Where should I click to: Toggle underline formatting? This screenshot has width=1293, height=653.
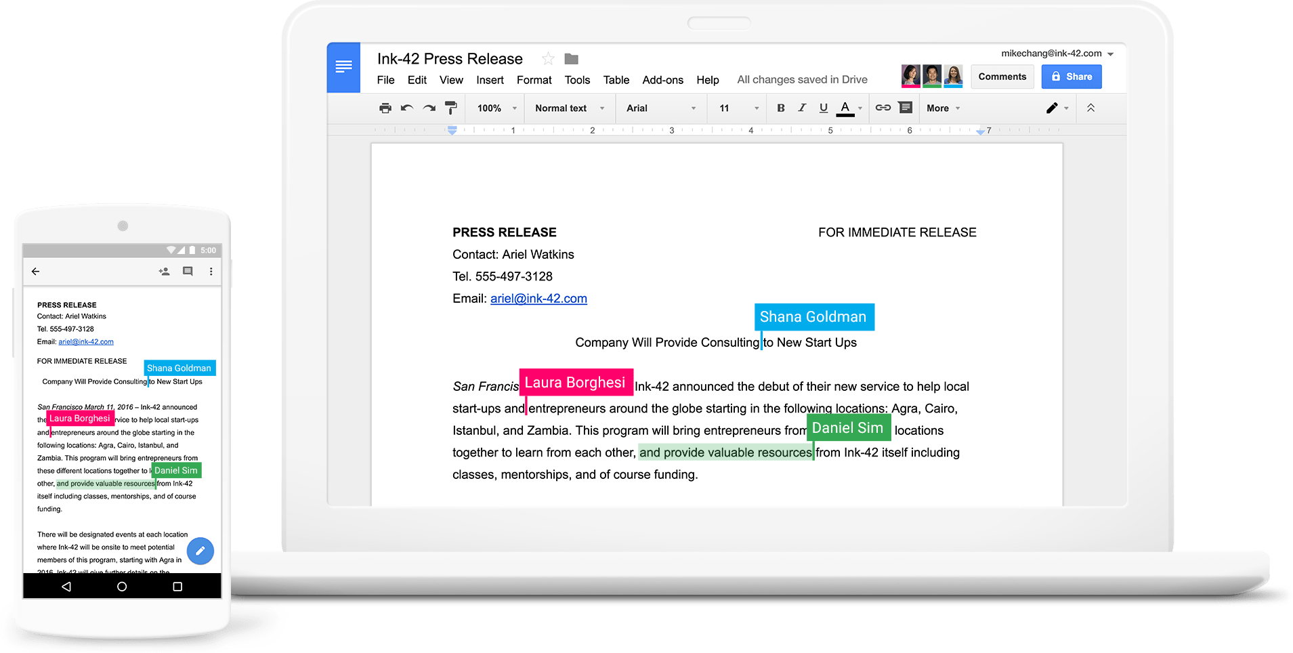coord(824,108)
